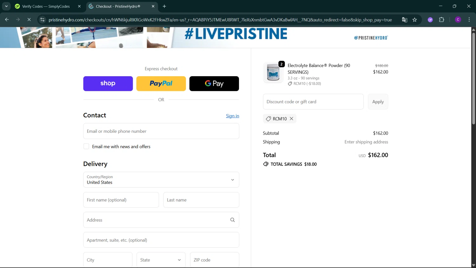Focus the Last name field
This screenshot has height=268, width=476.
pyautogui.click(x=201, y=200)
